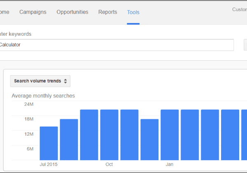Click the Jan bar in chart

170,135
